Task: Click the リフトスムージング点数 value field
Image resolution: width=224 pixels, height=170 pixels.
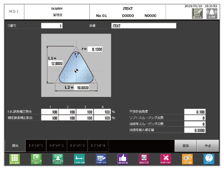Action: (x=195, y=118)
